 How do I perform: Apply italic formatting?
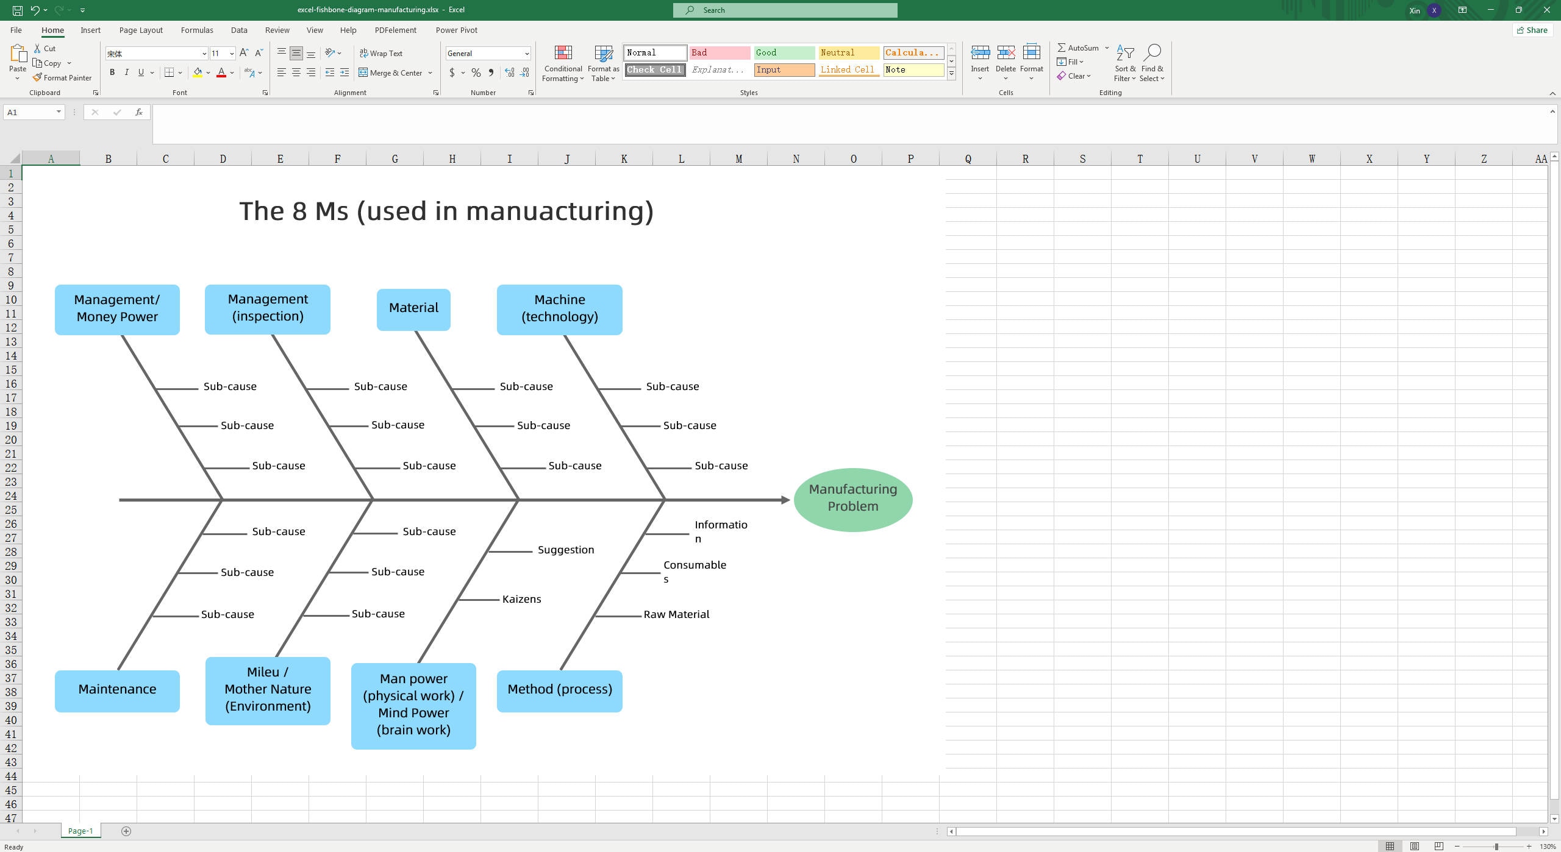(127, 73)
